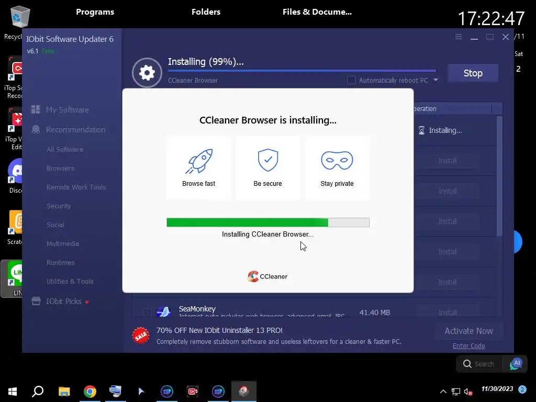Open the Programs desktop tab
The width and height of the screenshot is (536, 402).
95,12
